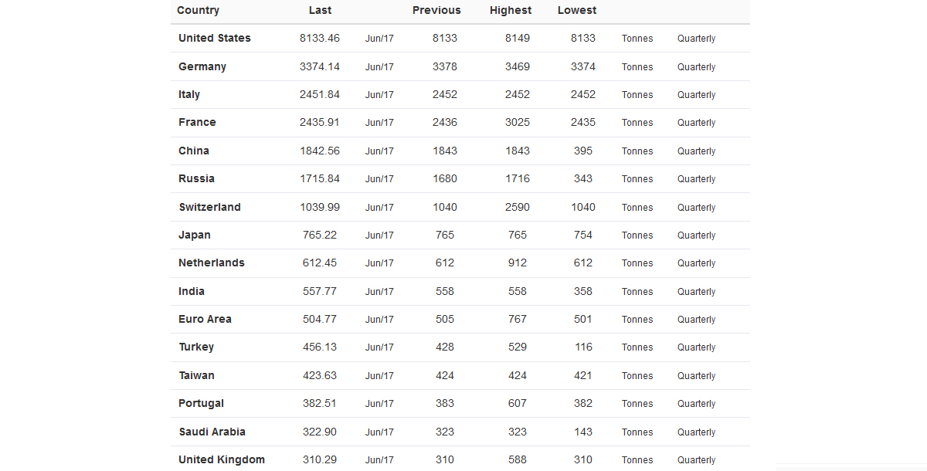Open the Netherlands entry
The image size is (927, 471).
click(x=212, y=263)
